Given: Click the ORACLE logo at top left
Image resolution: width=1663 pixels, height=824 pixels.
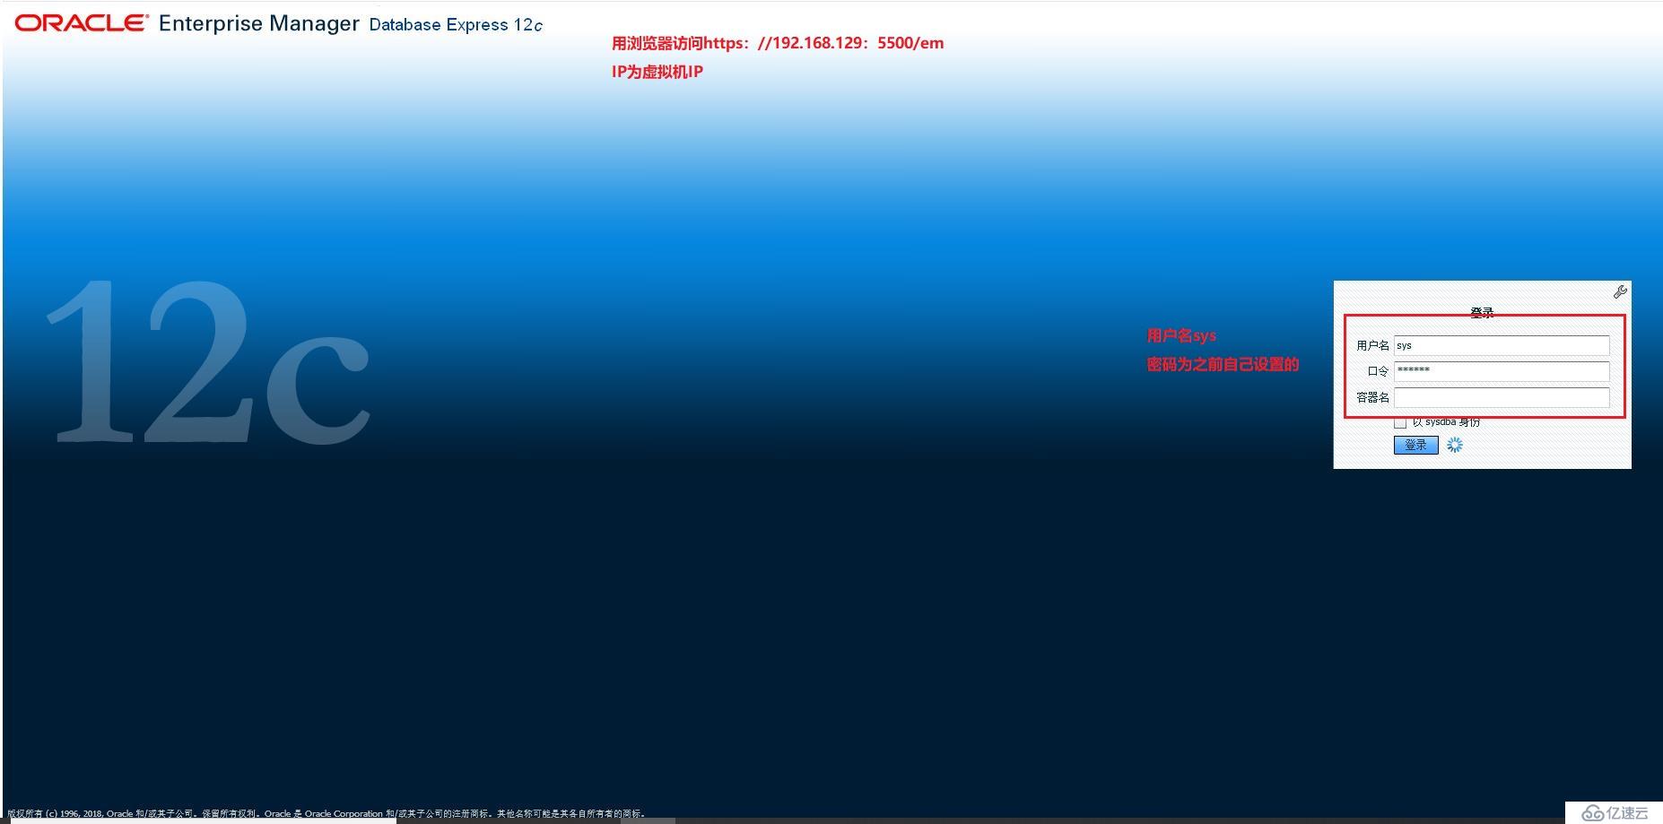Looking at the screenshot, I should point(81,23).
